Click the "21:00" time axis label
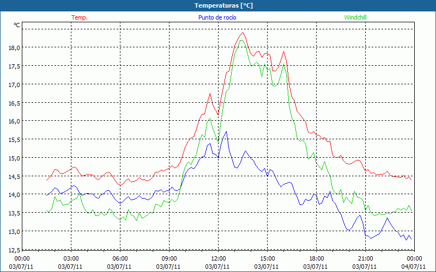 pos(365,259)
